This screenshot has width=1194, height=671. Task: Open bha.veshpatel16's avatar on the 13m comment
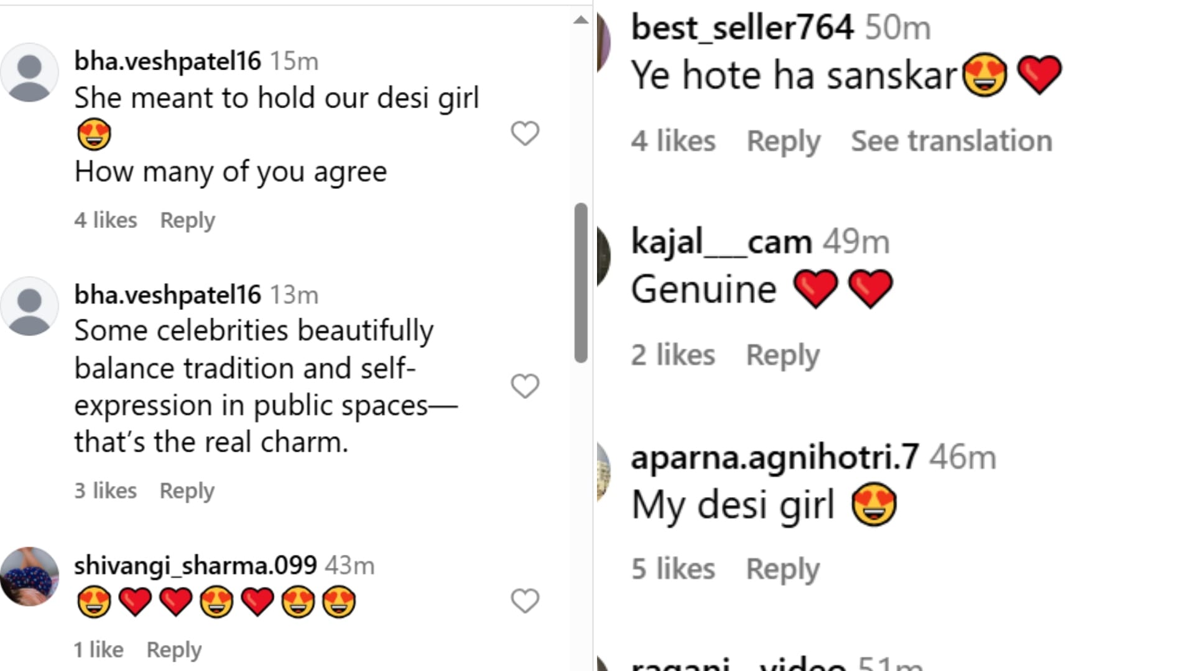pos(29,306)
